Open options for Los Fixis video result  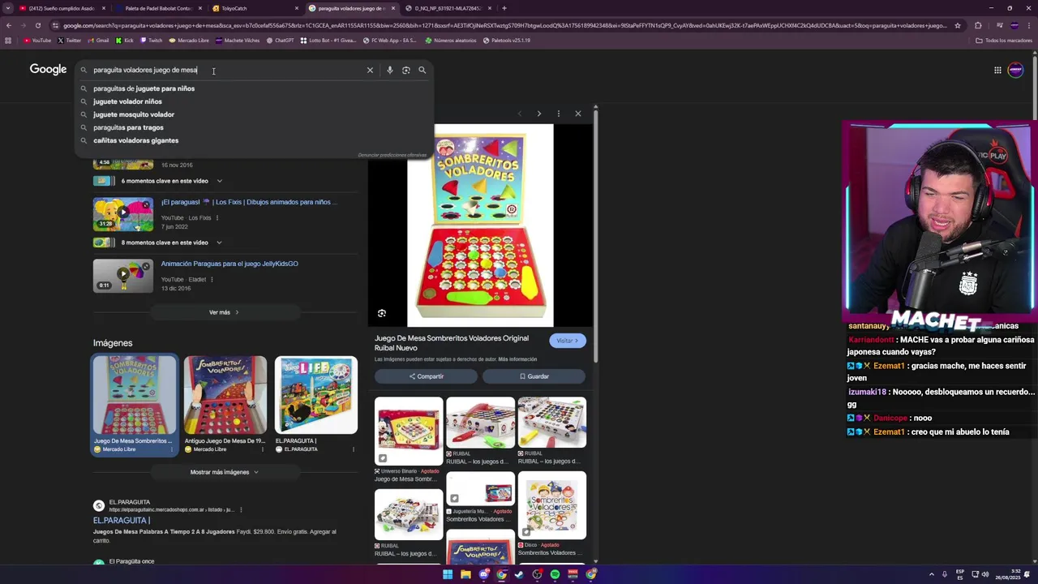coord(217,218)
